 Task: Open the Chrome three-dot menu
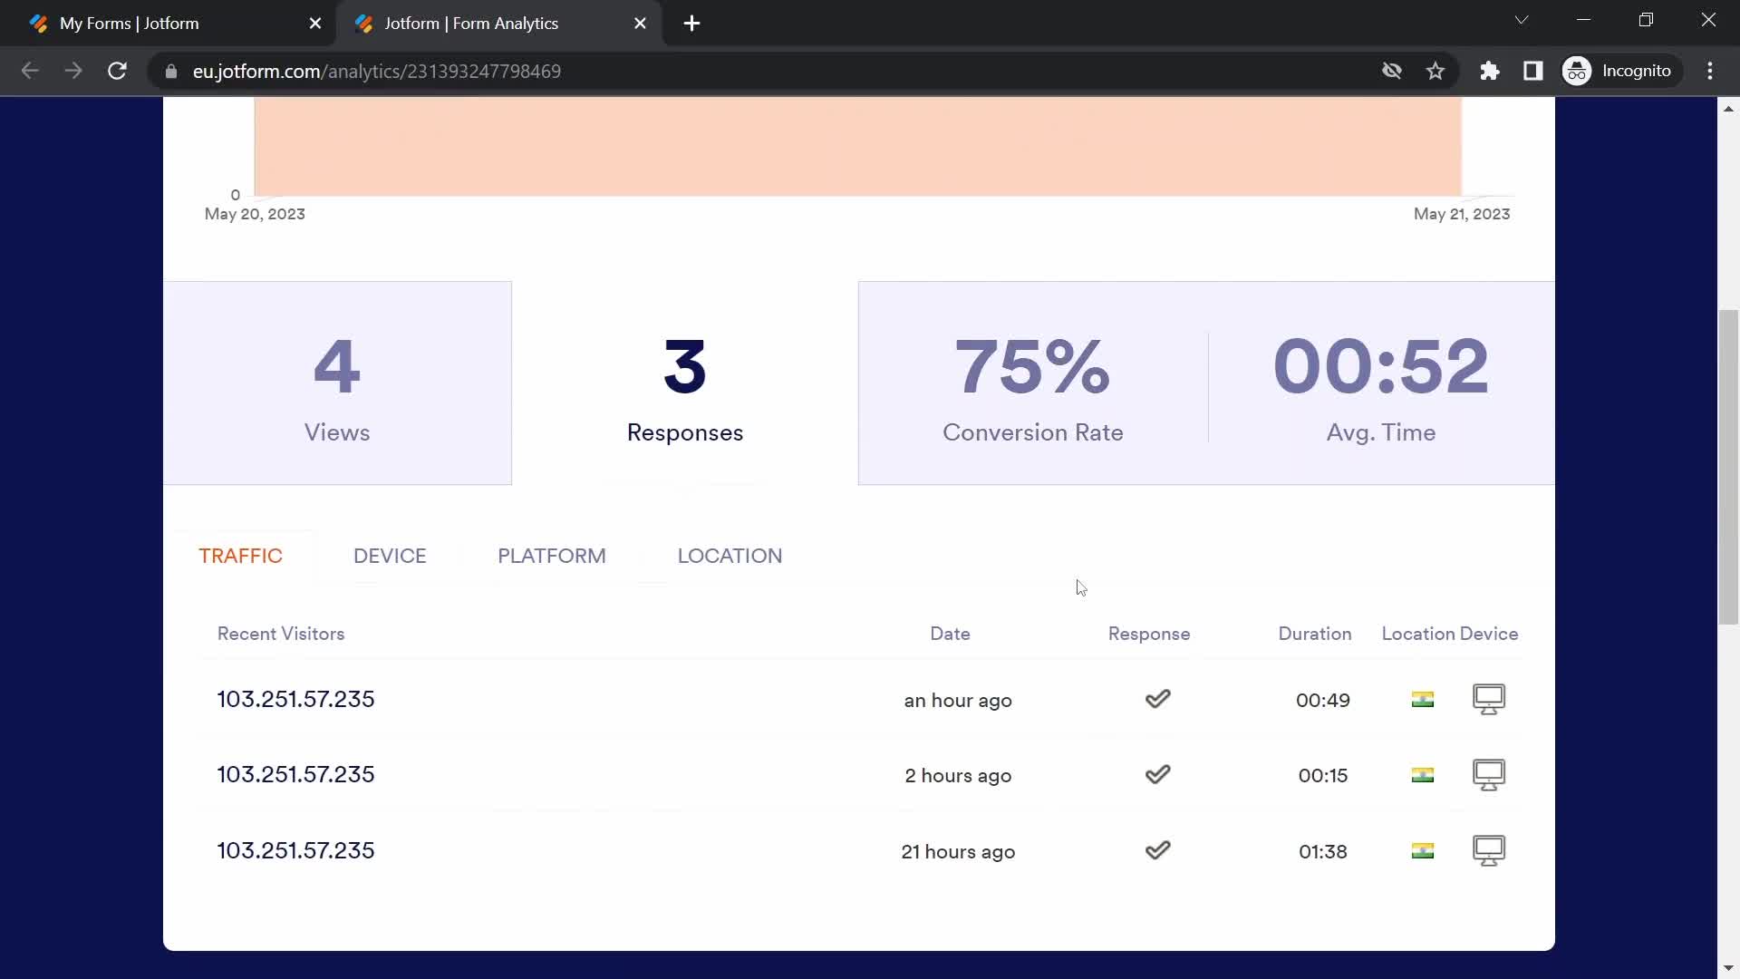1710,71
